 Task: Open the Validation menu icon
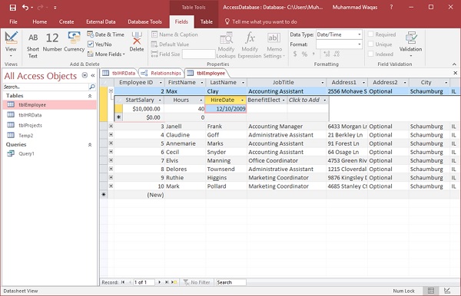click(x=410, y=44)
